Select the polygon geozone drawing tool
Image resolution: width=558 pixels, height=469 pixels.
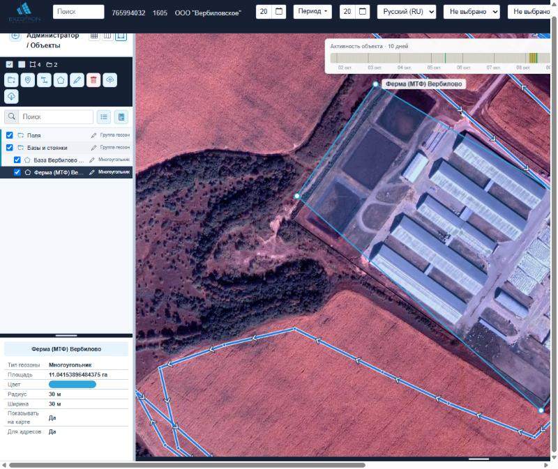[61, 80]
